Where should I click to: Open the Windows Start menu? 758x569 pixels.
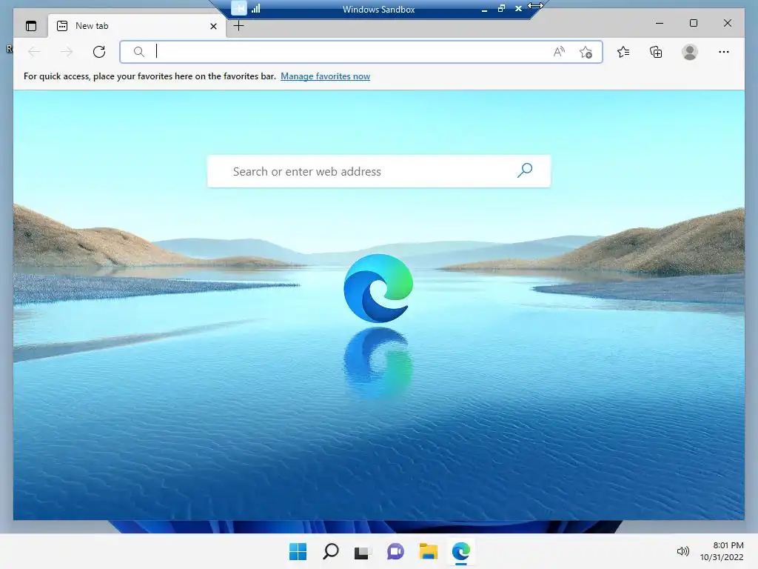298,551
